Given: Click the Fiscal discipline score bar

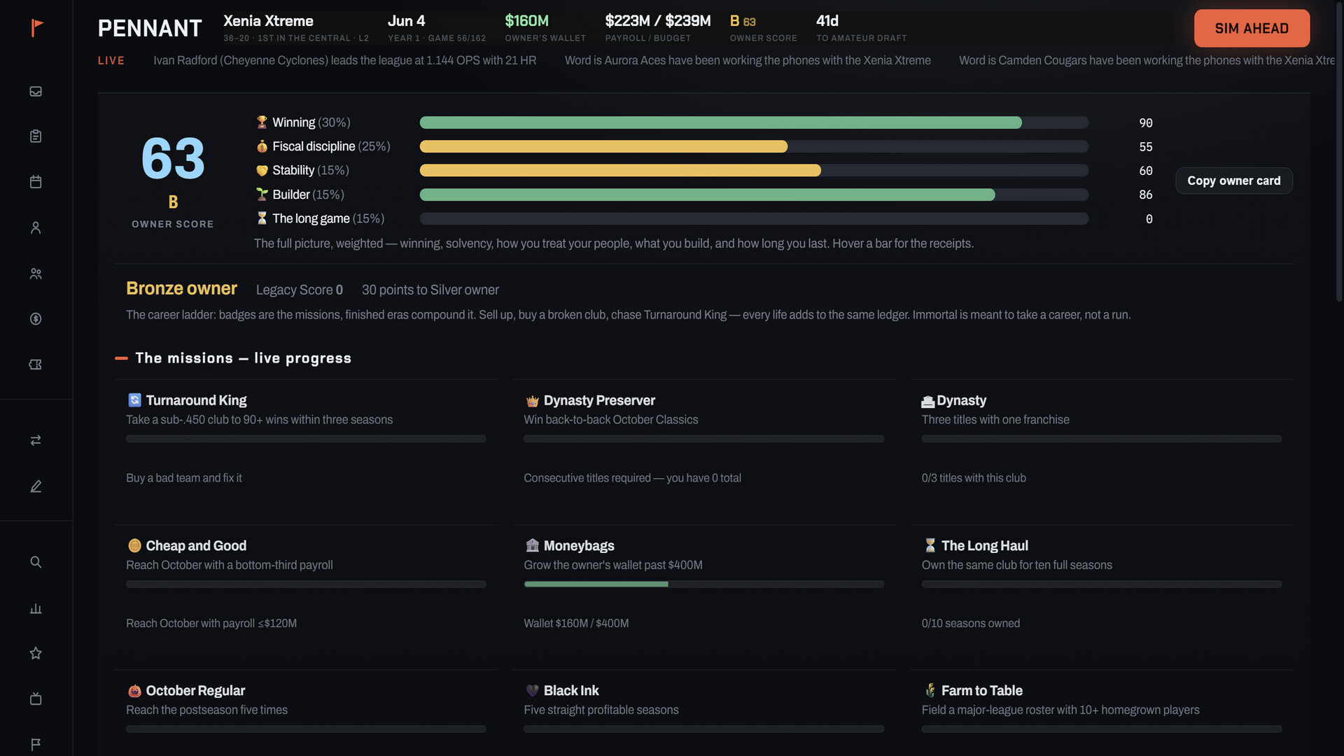Looking at the screenshot, I should [x=754, y=146].
